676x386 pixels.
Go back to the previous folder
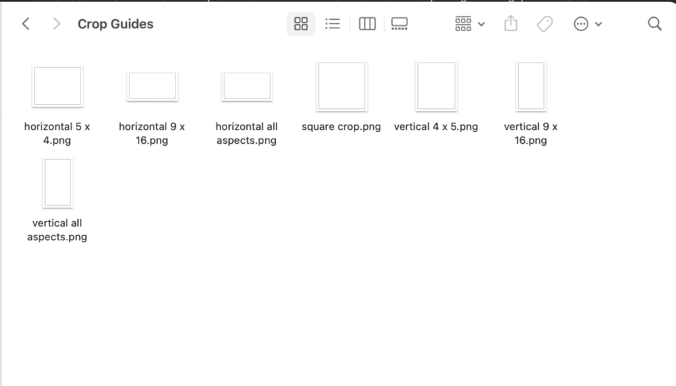tap(26, 24)
